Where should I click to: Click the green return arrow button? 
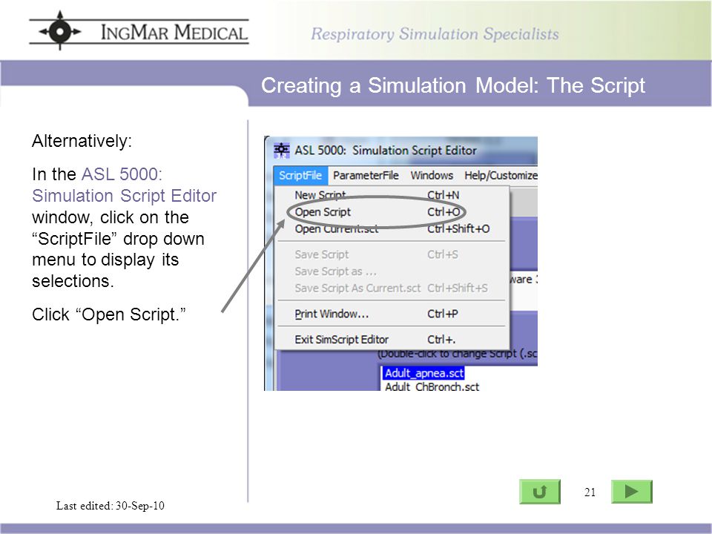539,491
